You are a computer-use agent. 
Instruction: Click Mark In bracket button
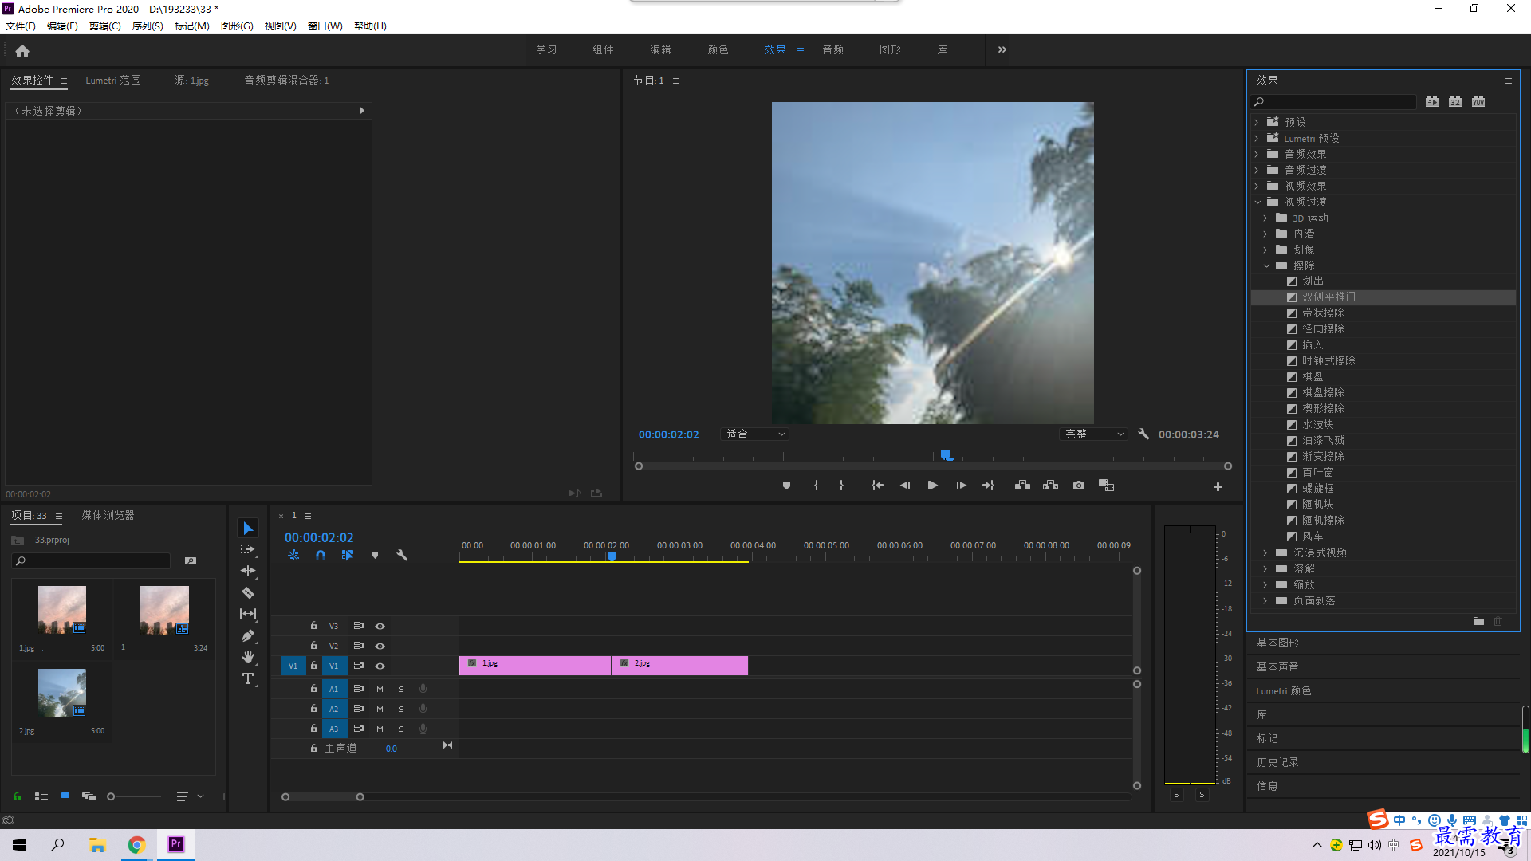(816, 486)
